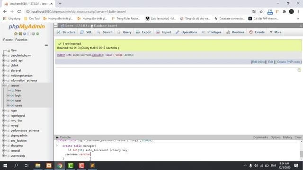Open tencsdl database
Image resolution: width=303 pixels, height=170 pixels.
(15, 151)
